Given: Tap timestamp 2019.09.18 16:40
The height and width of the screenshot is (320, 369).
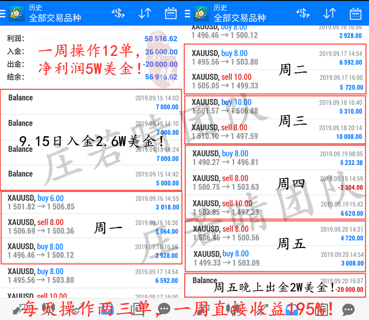Looking at the screenshot, I should click(340, 103).
